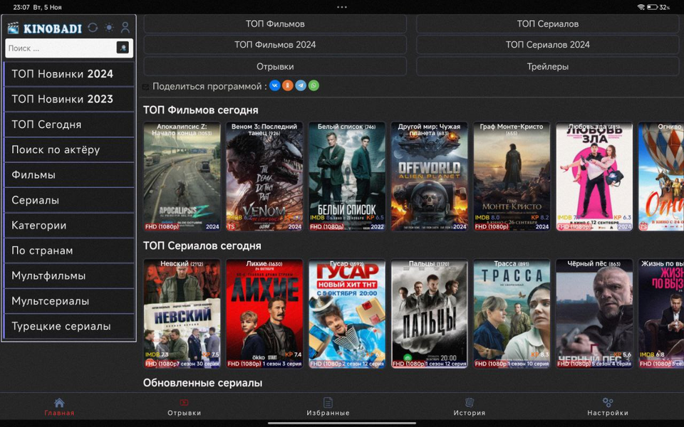
Task: Share the app via Telegram icon
Action: (x=301, y=85)
